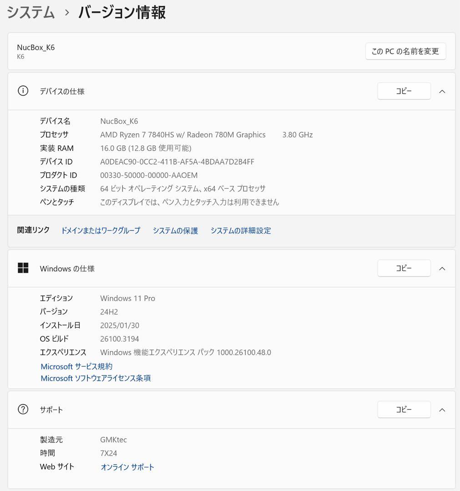Open システムの詳細設定 link
This screenshot has height=491, width=460.
tap(241, 230)
